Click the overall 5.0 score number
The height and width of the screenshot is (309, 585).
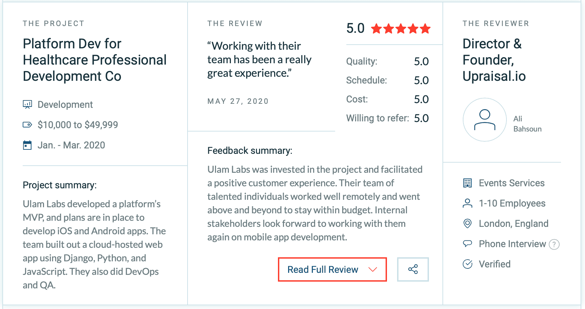click(x=355, y=28)
